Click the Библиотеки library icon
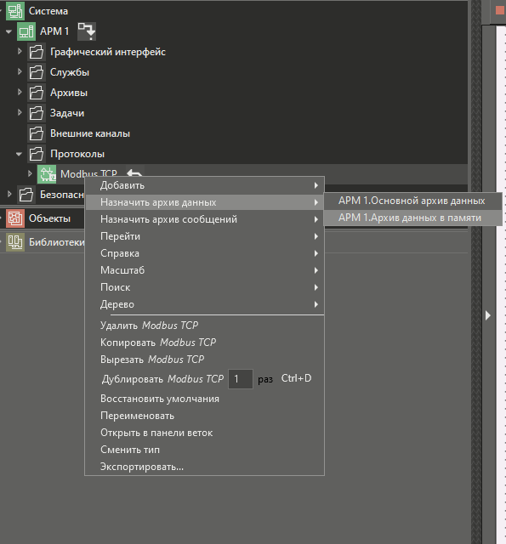This screenshot has height=544, width=506. click(x=15, y=242)
